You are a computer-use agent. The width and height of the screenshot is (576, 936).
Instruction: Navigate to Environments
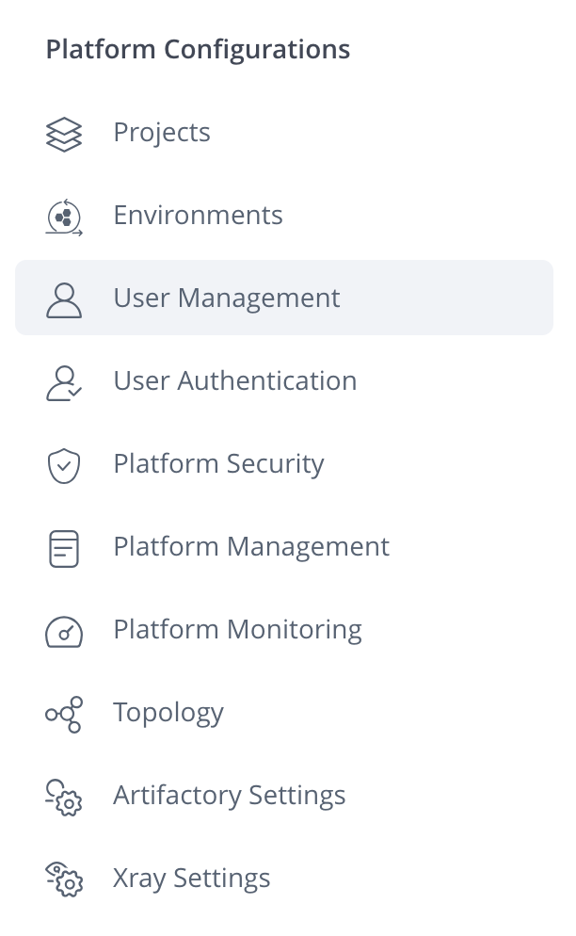tap(198, 216)
